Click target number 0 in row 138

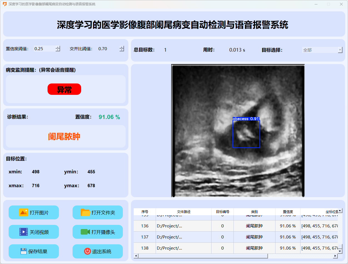pos(223,248)
